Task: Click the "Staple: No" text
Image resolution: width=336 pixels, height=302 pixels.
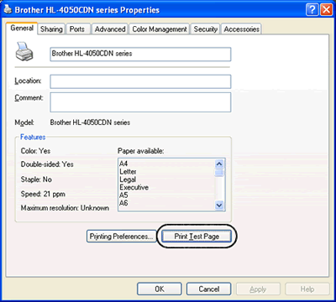Action: (36, 180)
